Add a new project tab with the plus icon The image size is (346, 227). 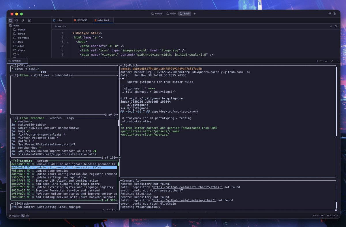coord(195,14)
